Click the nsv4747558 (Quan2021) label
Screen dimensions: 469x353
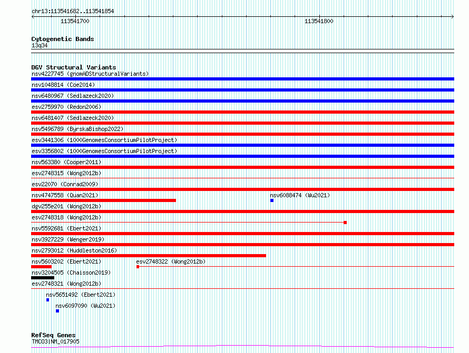pos(65,195)
